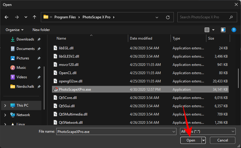Select PhotoScapeXPro.exe application file
The width and height of the screenshot is (241, 148).
click(x=140, y=90)
